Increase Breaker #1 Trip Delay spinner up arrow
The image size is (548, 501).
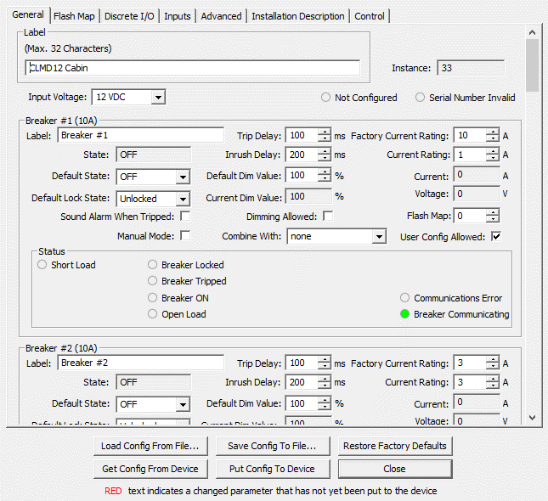324,132
